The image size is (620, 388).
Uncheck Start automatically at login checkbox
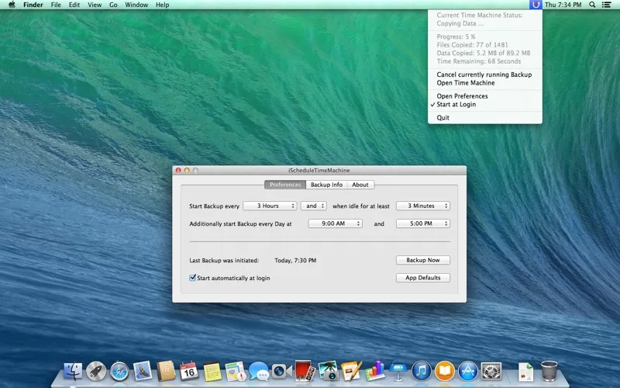[x=193, y=278]
